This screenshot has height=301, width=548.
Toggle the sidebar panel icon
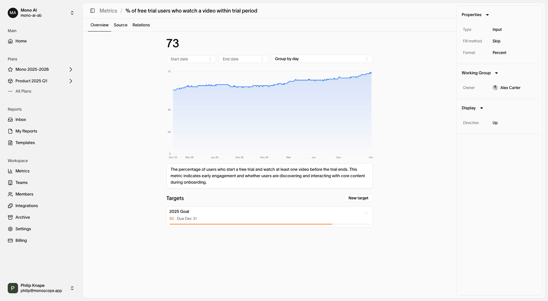(92, 11)
